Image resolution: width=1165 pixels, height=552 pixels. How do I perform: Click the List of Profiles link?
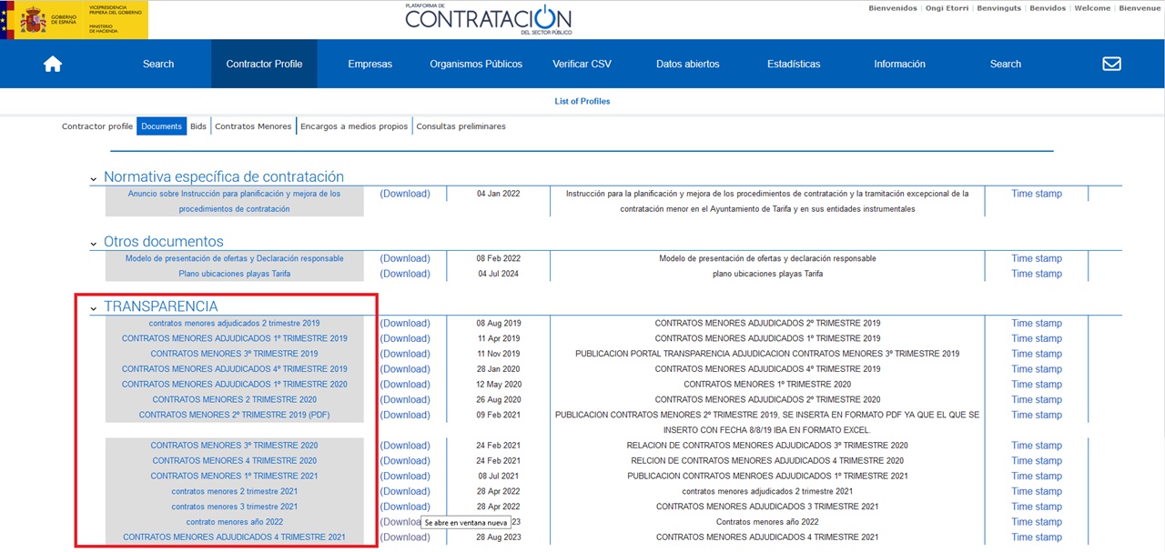(x=582, y=101)
